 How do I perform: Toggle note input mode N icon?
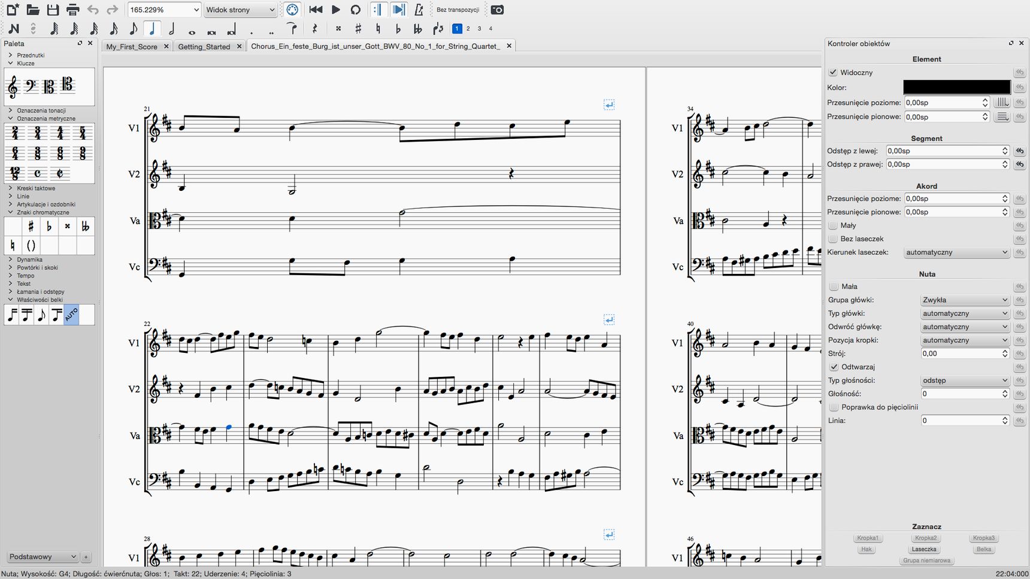pyautogui.click(x=14, y=28)
